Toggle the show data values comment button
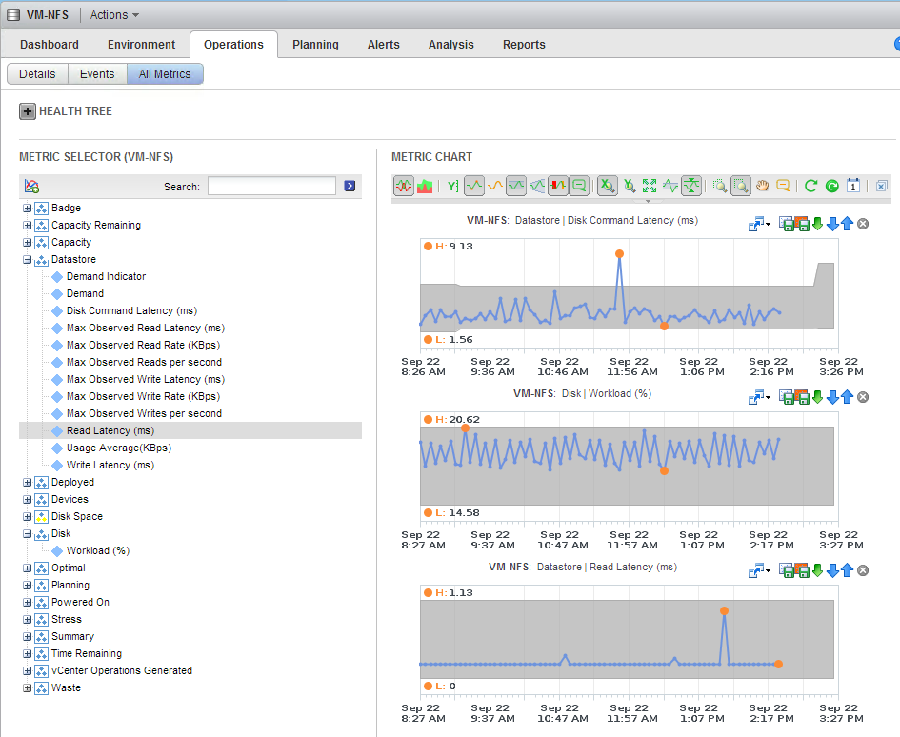The image size is (900, 737). [783, 187]
